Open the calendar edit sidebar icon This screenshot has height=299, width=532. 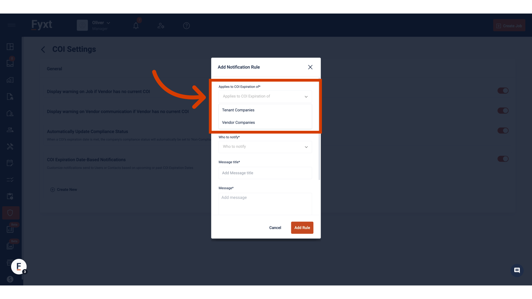(10, 163)
